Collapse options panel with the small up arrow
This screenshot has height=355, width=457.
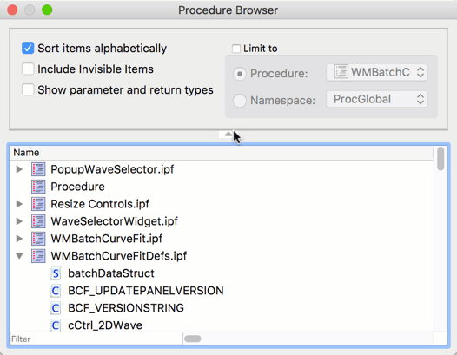[228, 134]
